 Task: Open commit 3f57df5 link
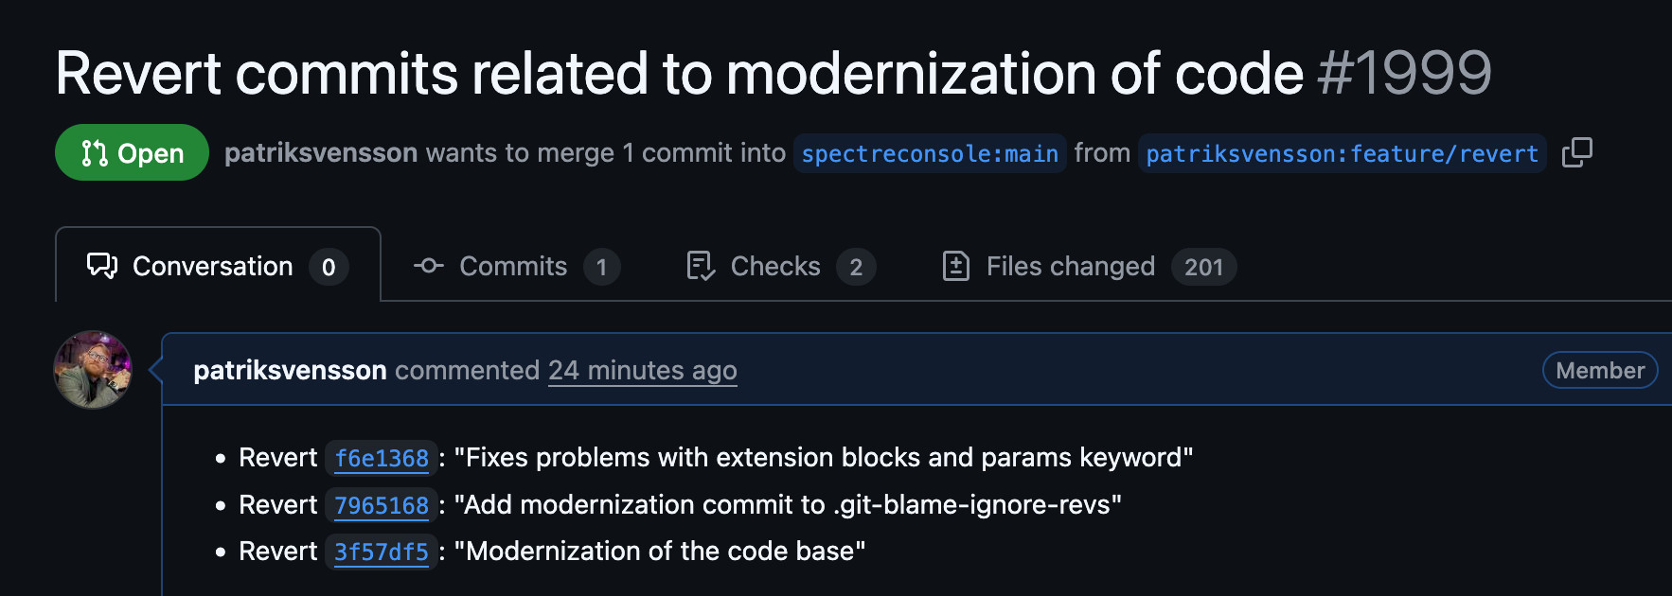pyautogui.click(x=382, y=552)
